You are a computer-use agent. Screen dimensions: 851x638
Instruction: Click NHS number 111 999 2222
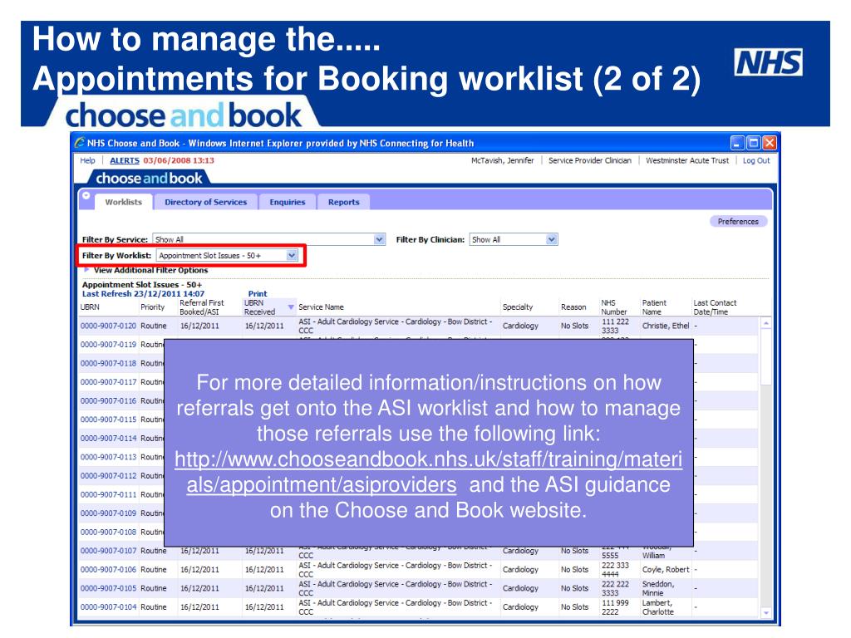click(x=615, y=607)
